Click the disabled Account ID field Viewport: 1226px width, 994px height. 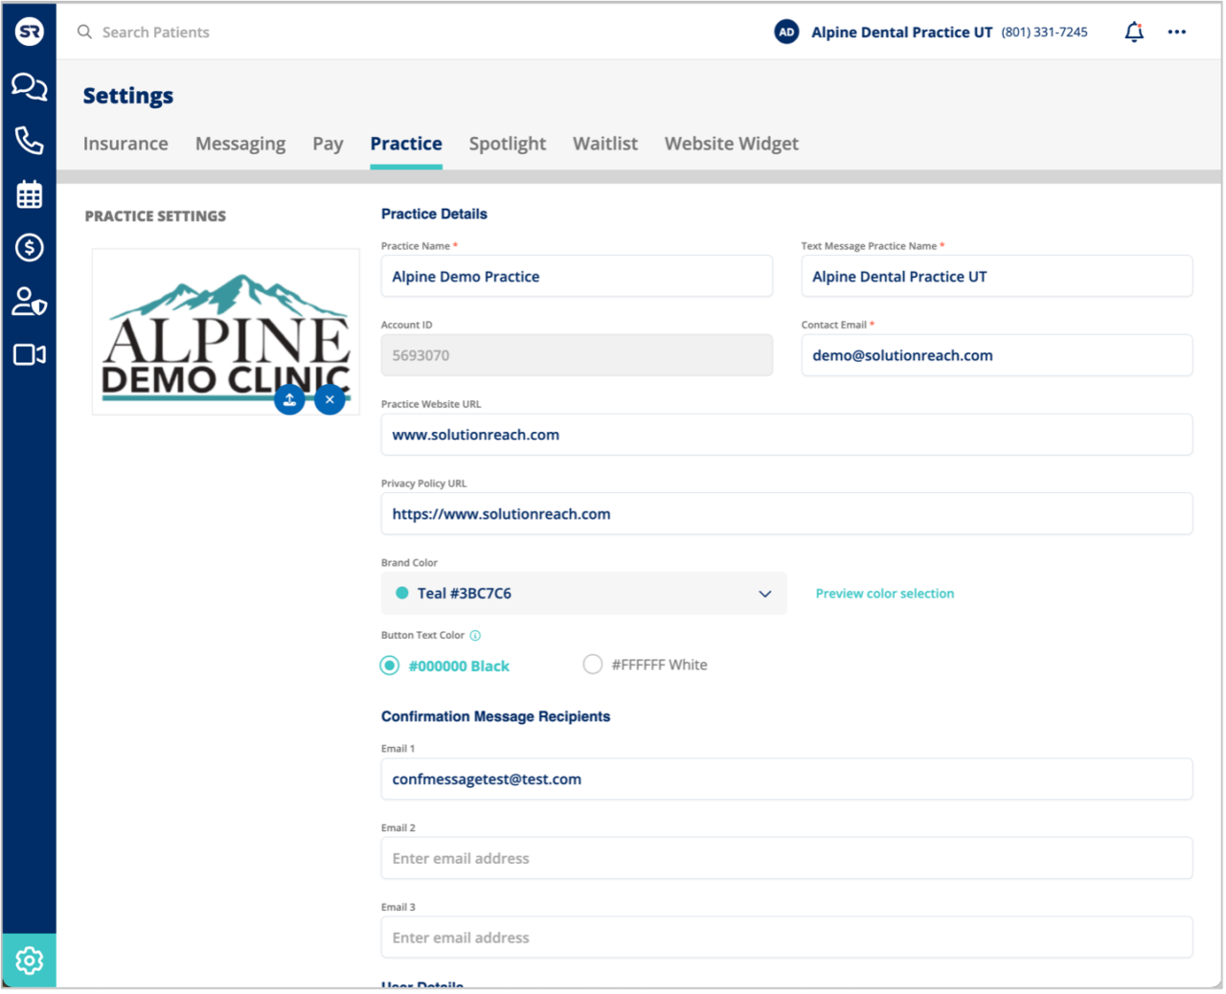pyautogui.click(x=577, y=355)
